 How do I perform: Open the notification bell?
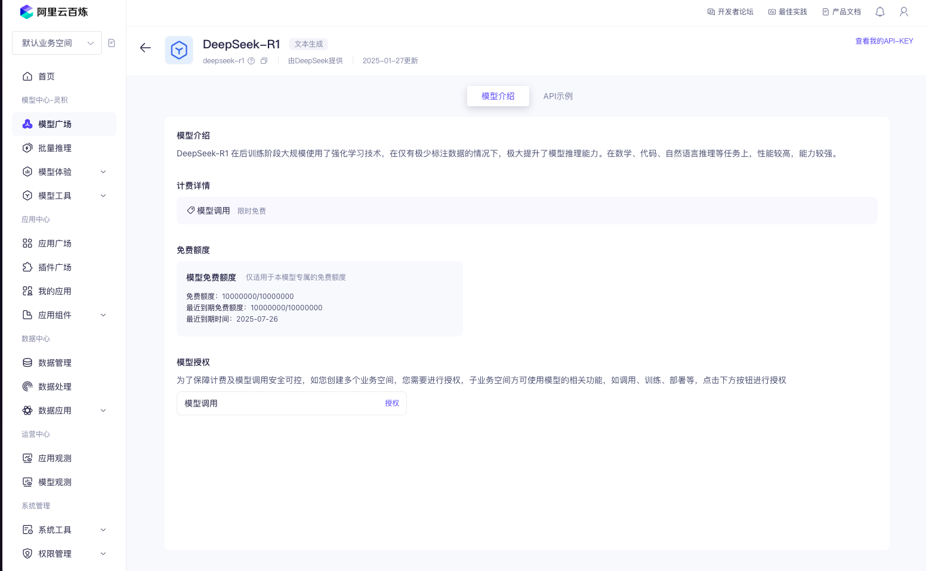[880, 12]
